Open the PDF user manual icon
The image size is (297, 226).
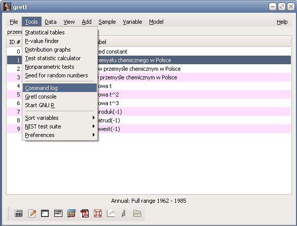pos(85,213)
